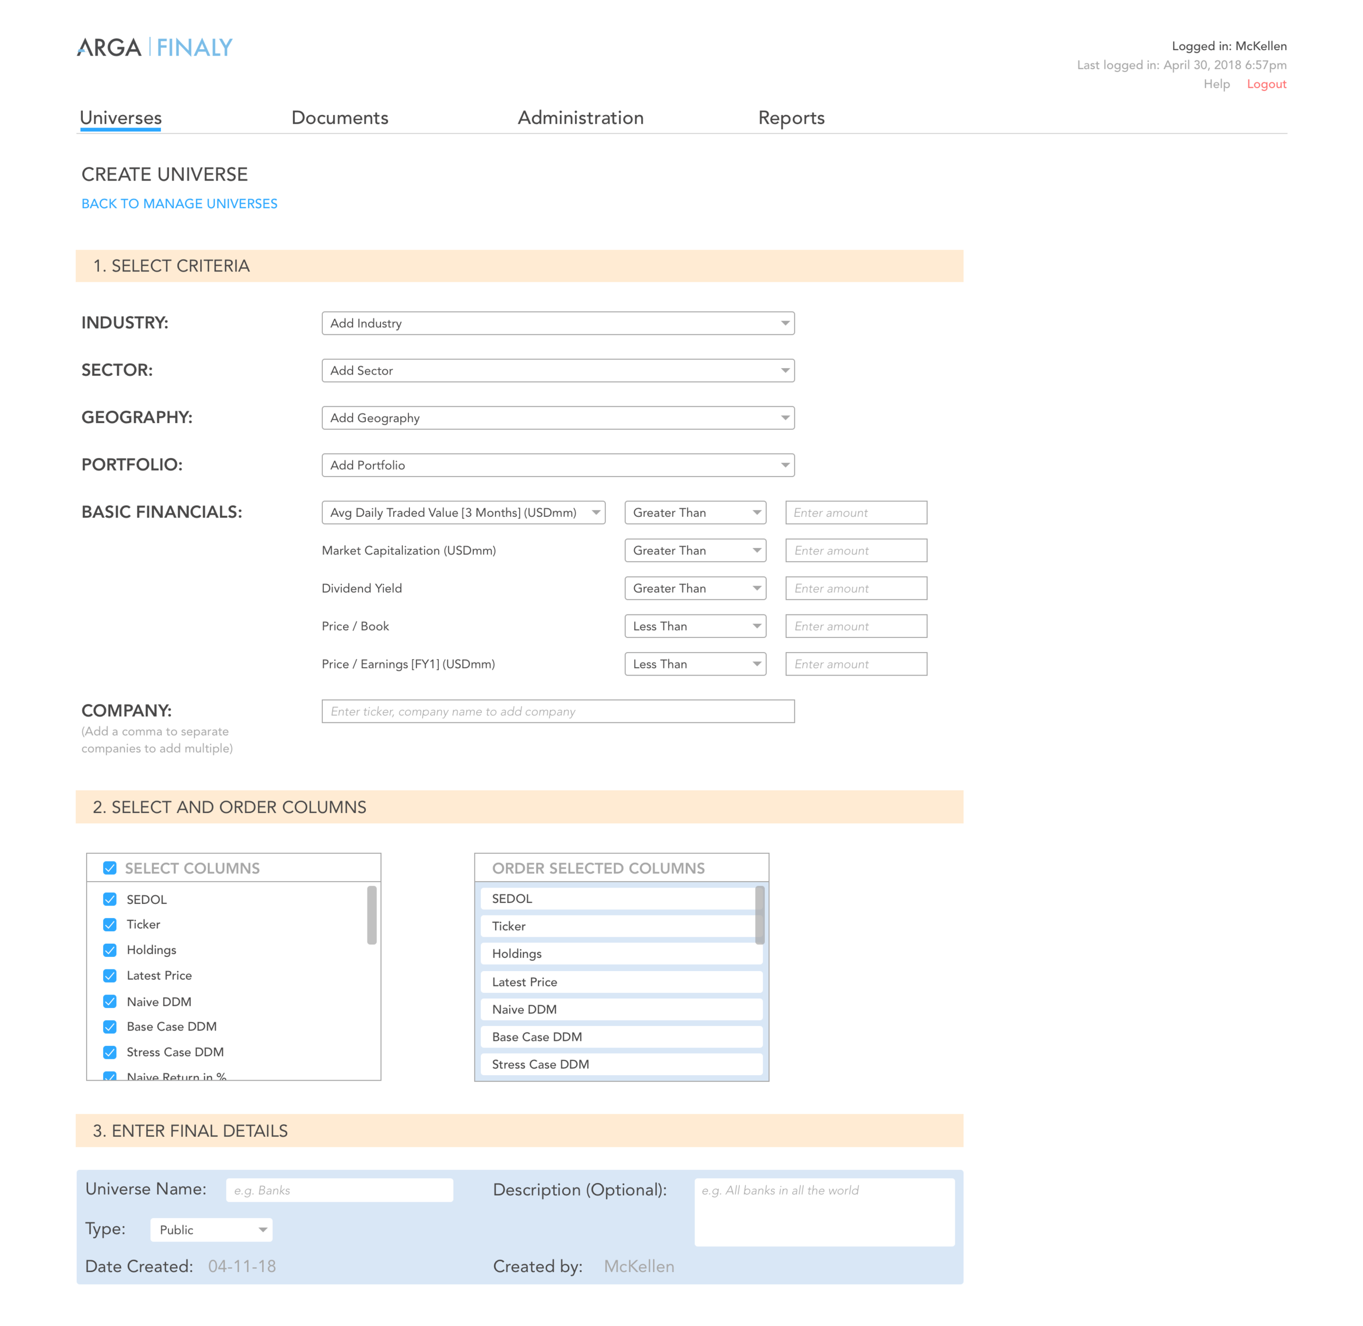1363x1326 pixels.
Task: Select Latest Price in ordered columns list
Action: click(x=622, y=982)
